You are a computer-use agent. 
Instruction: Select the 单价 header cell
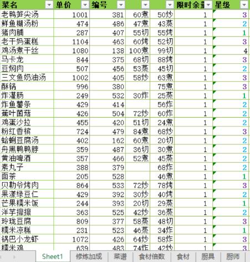tap(72, 5)
